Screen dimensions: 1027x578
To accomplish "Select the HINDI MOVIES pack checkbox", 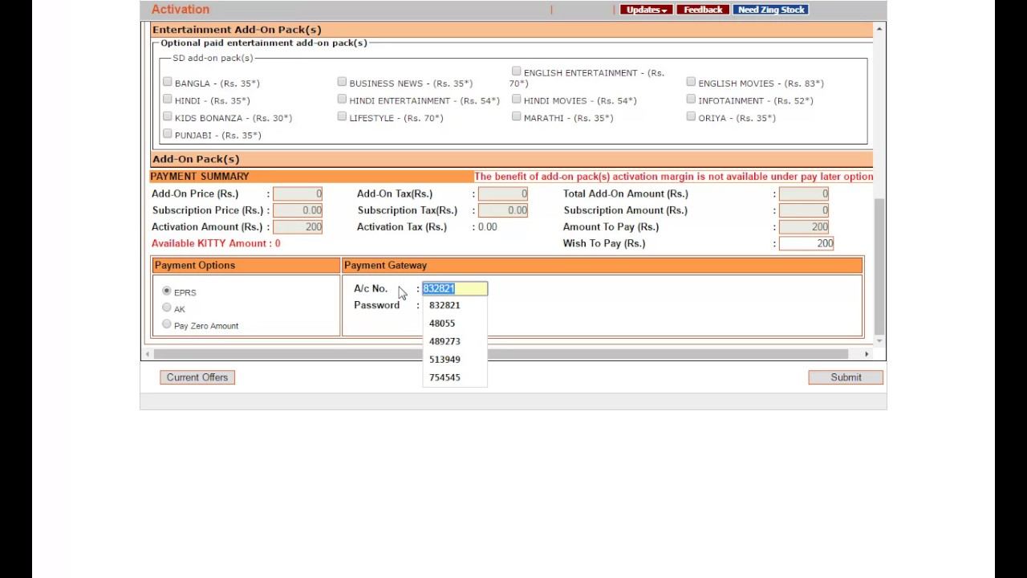I will click(516, 100).
